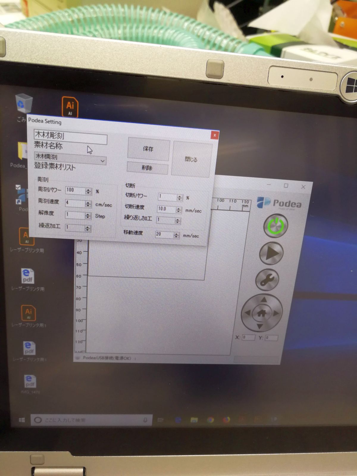This screenshot has width=357, height=476.
Task: Increase 彫刻パワー with its up arrow
Action: click(88, 190)
